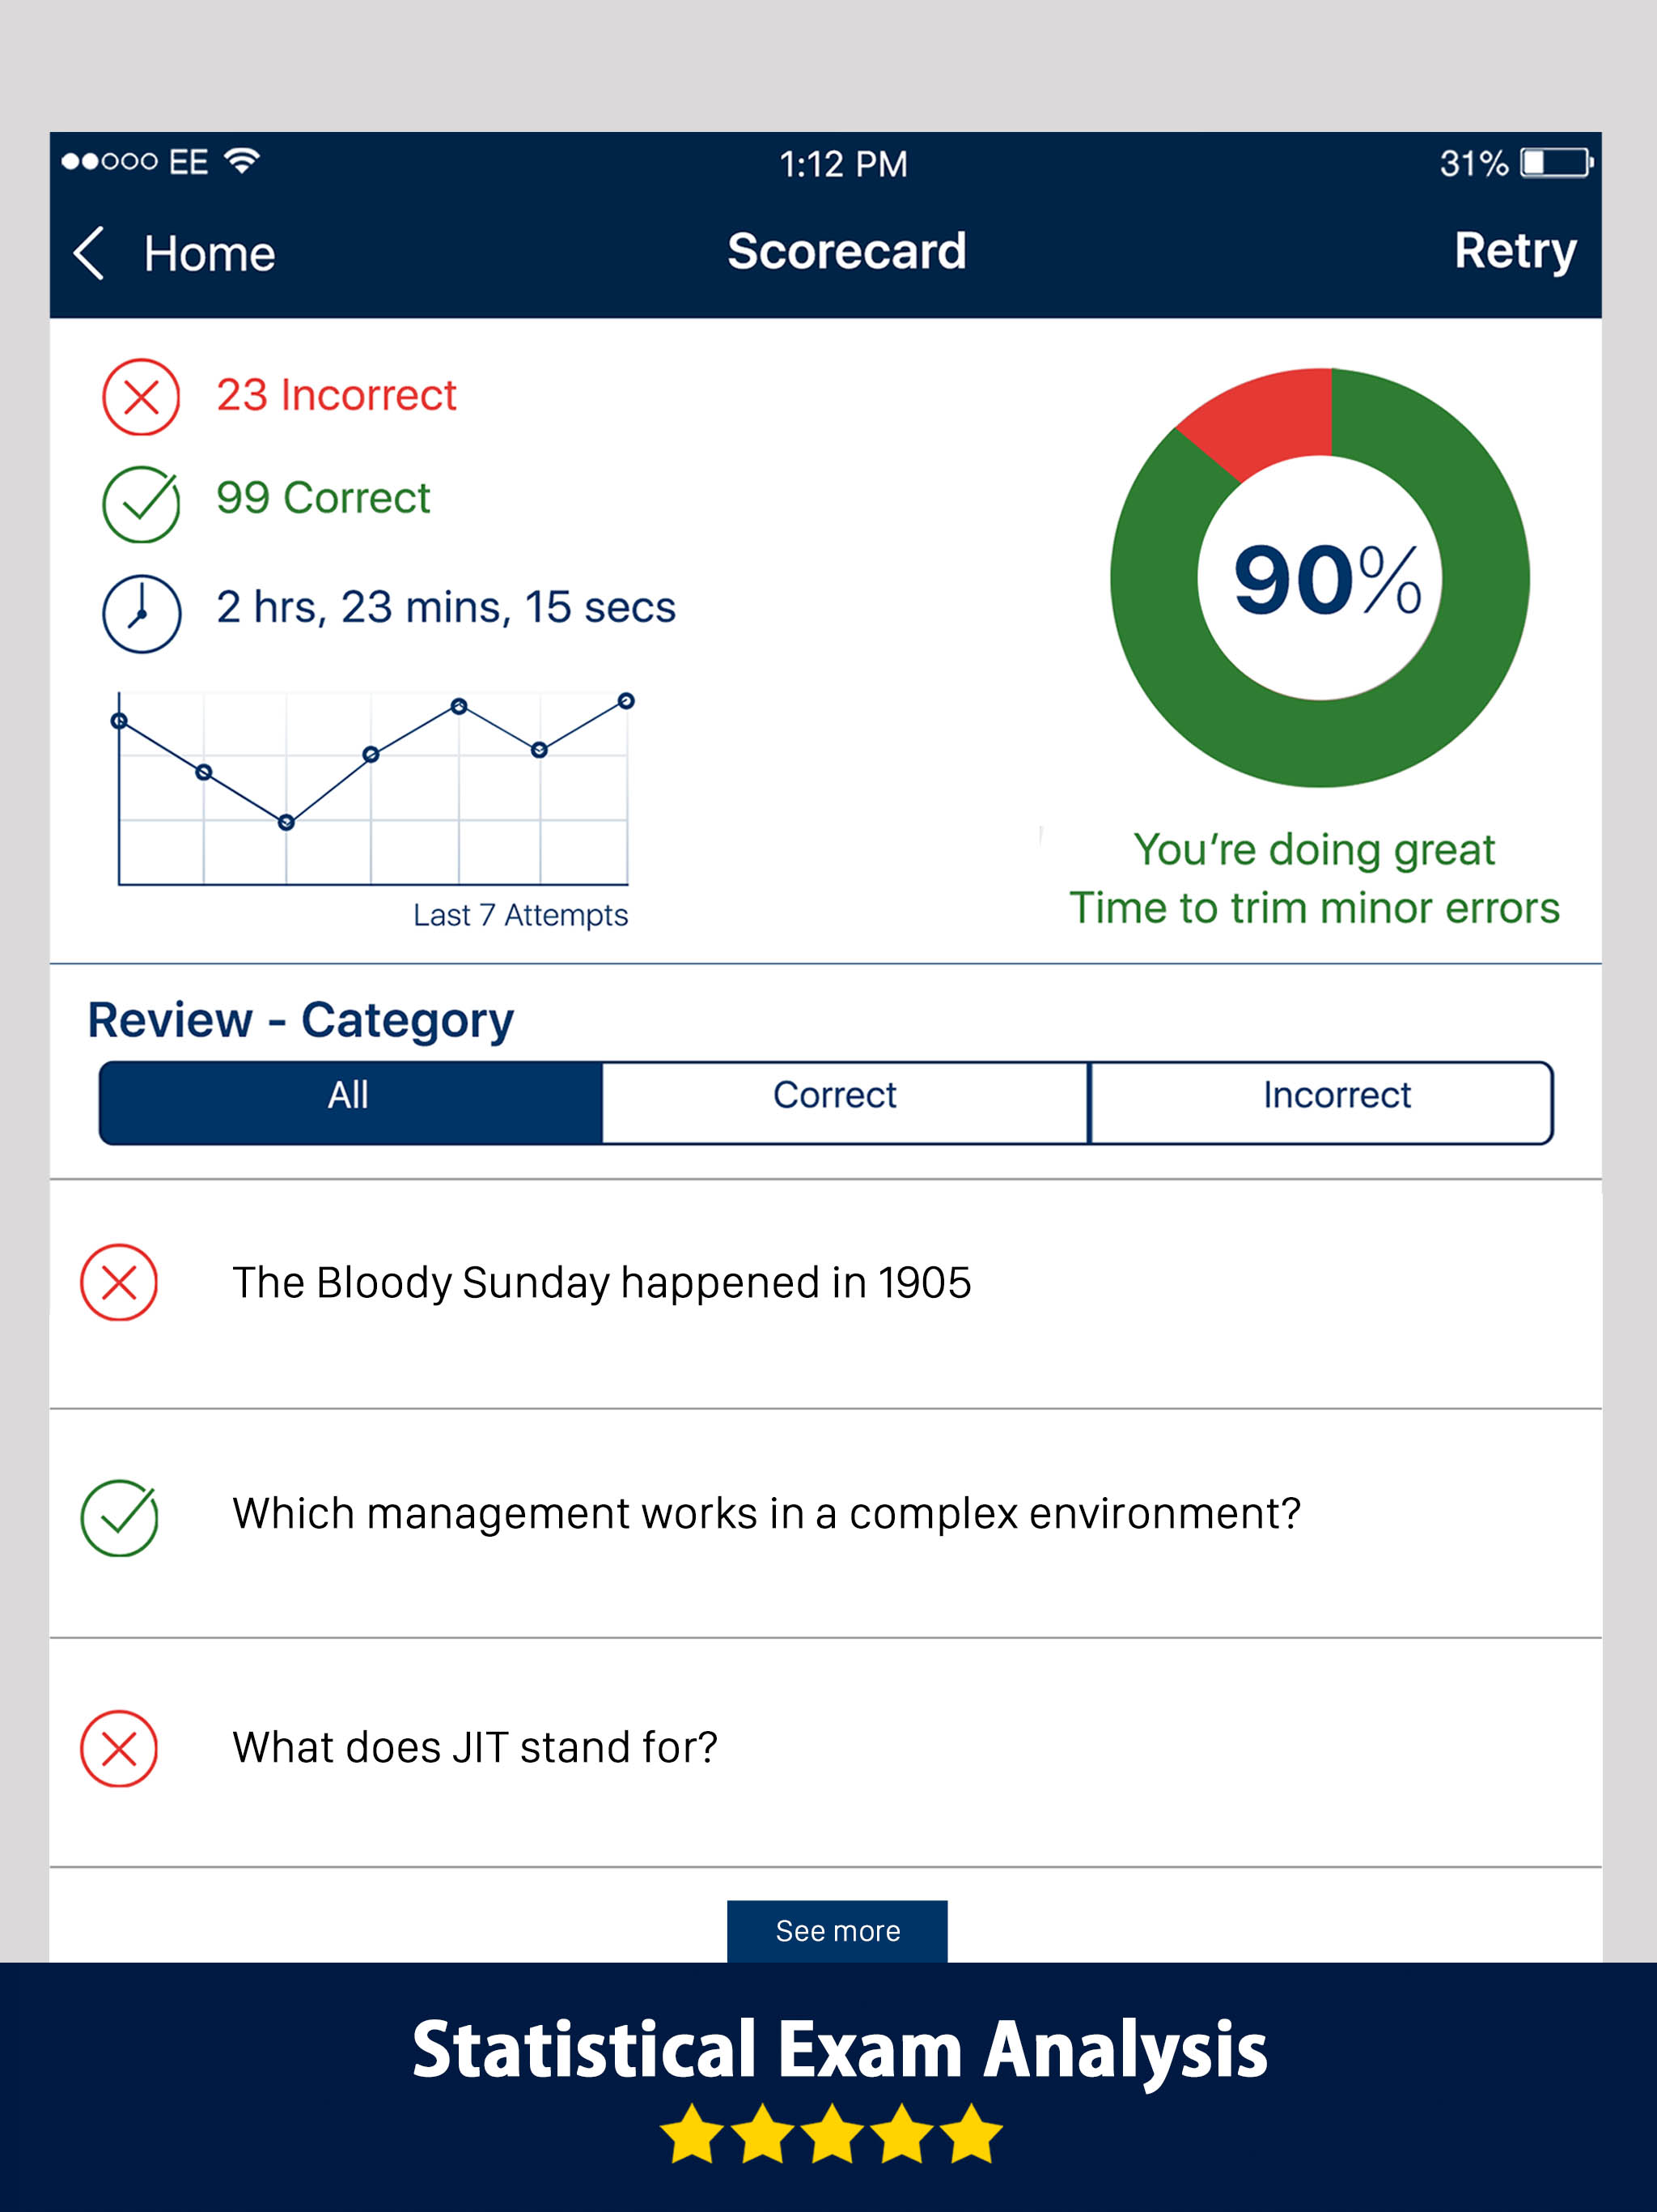Viewport: 1657px width, 2212px height.
Task: Open the Bloody Sunday 1905 question
Action: coord(600,1283)
